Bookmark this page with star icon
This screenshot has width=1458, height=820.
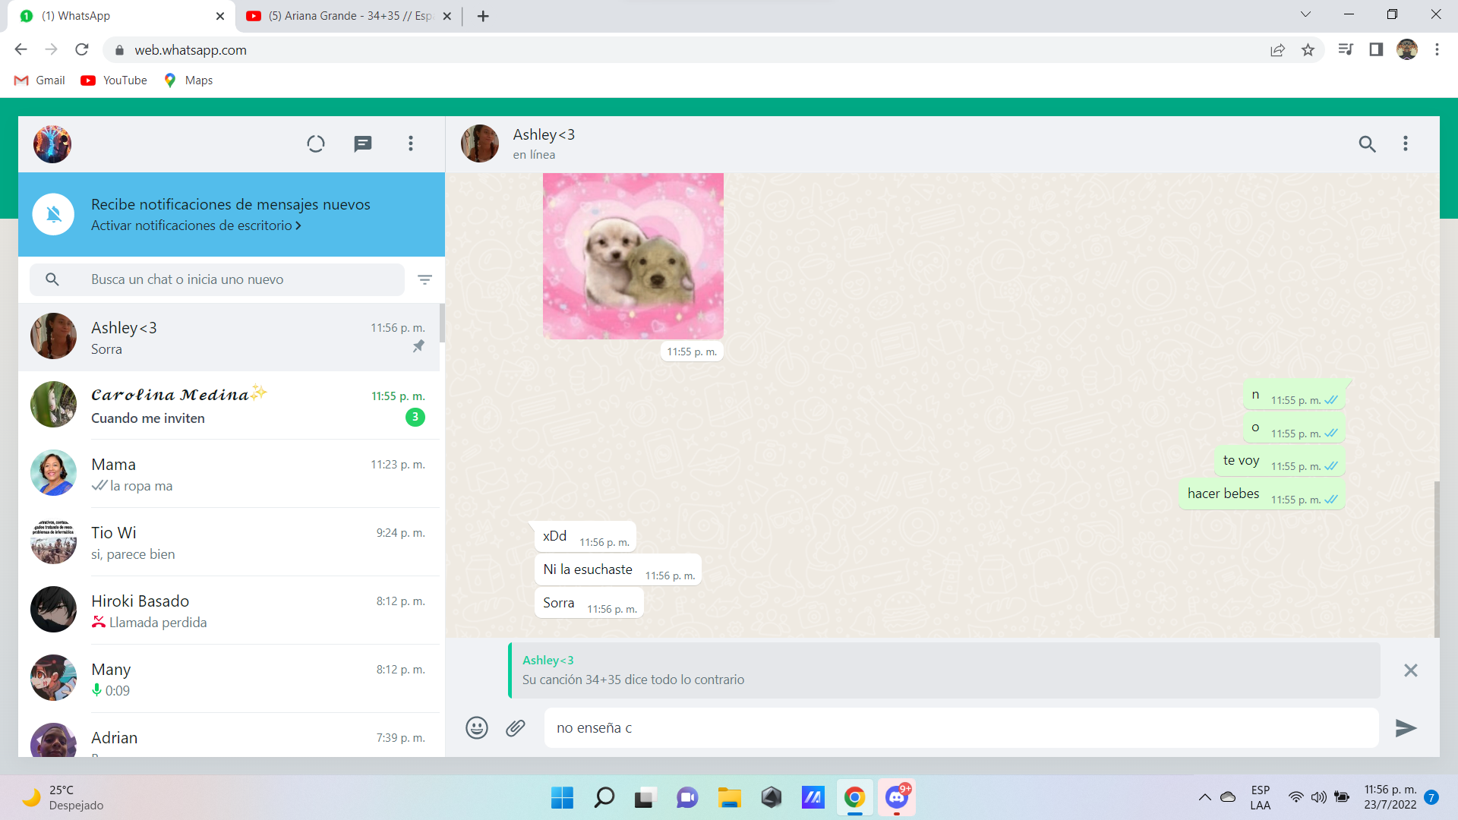click(x=1308, y=50)
